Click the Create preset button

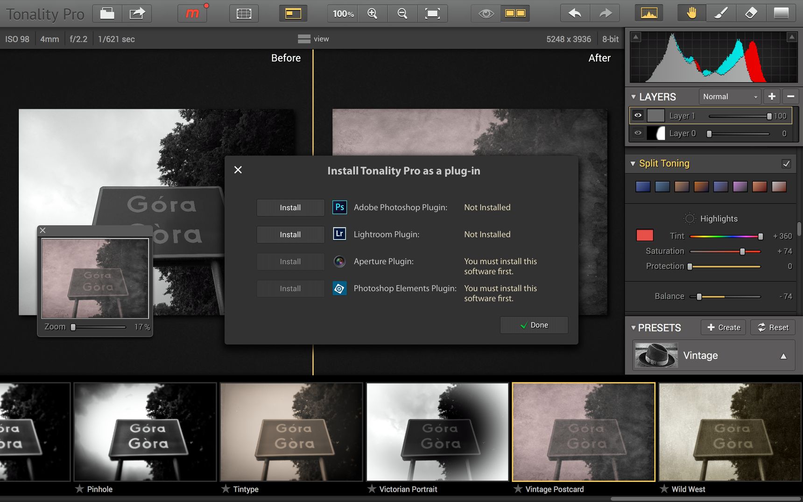click(x=724, y=327)
